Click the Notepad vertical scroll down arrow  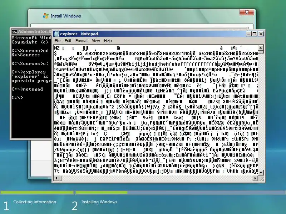point(261,172)
